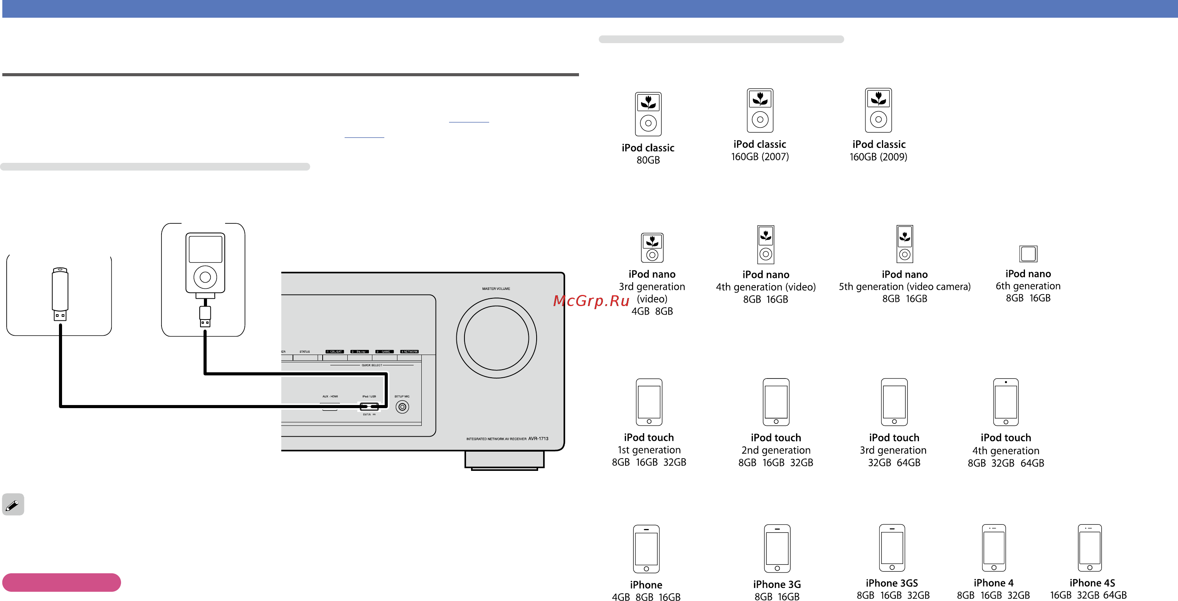Click the iPod nano 5th generation icon
Image resolution: width=1178 pixels, height=601 pixels.
[x=905, y=244]
